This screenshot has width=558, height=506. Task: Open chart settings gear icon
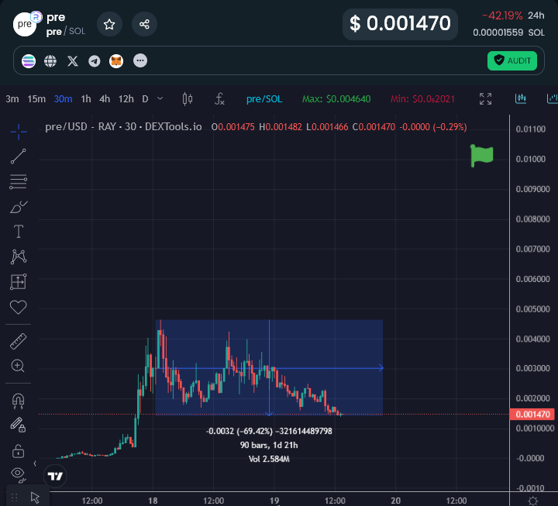tap(532, 501)
